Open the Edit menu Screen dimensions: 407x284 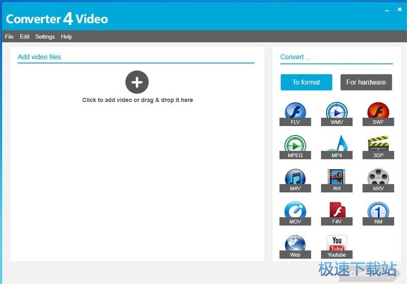click(x=24, y=37)
